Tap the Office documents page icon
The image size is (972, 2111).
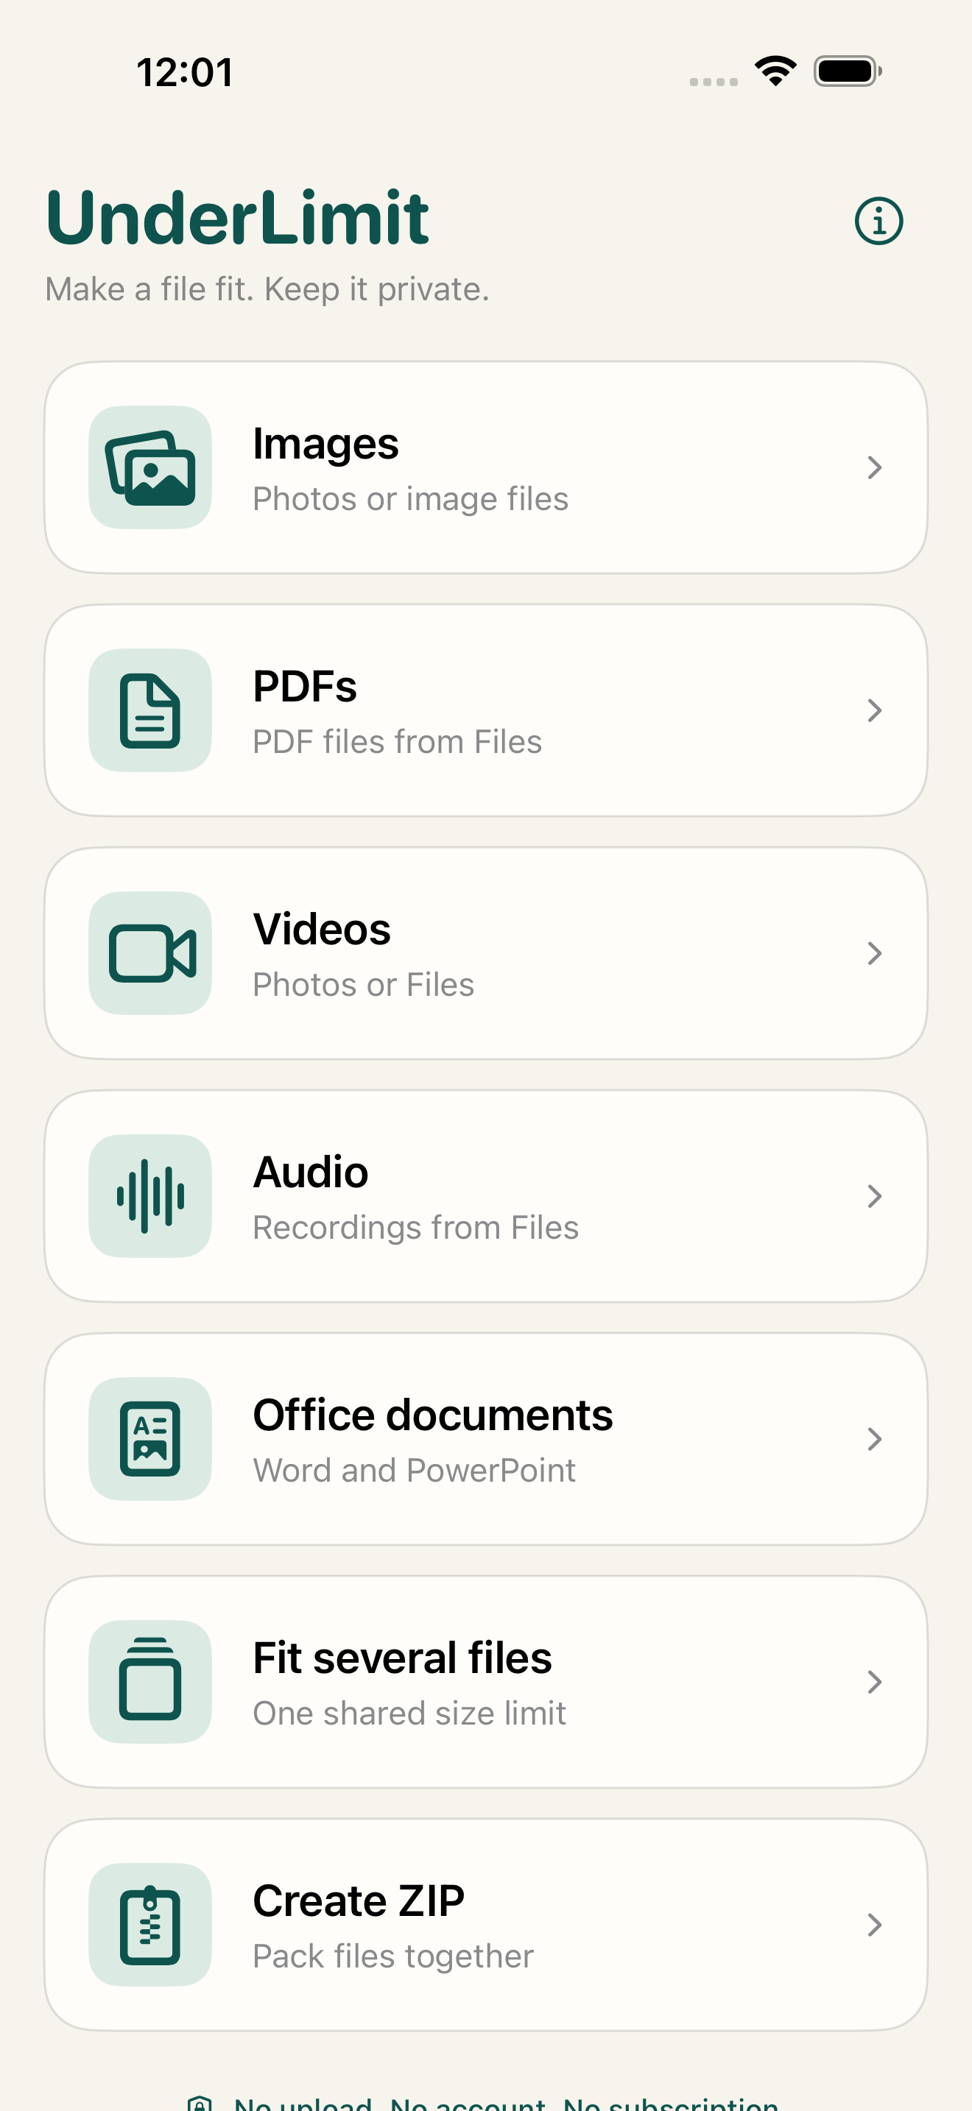[150, 1438]
